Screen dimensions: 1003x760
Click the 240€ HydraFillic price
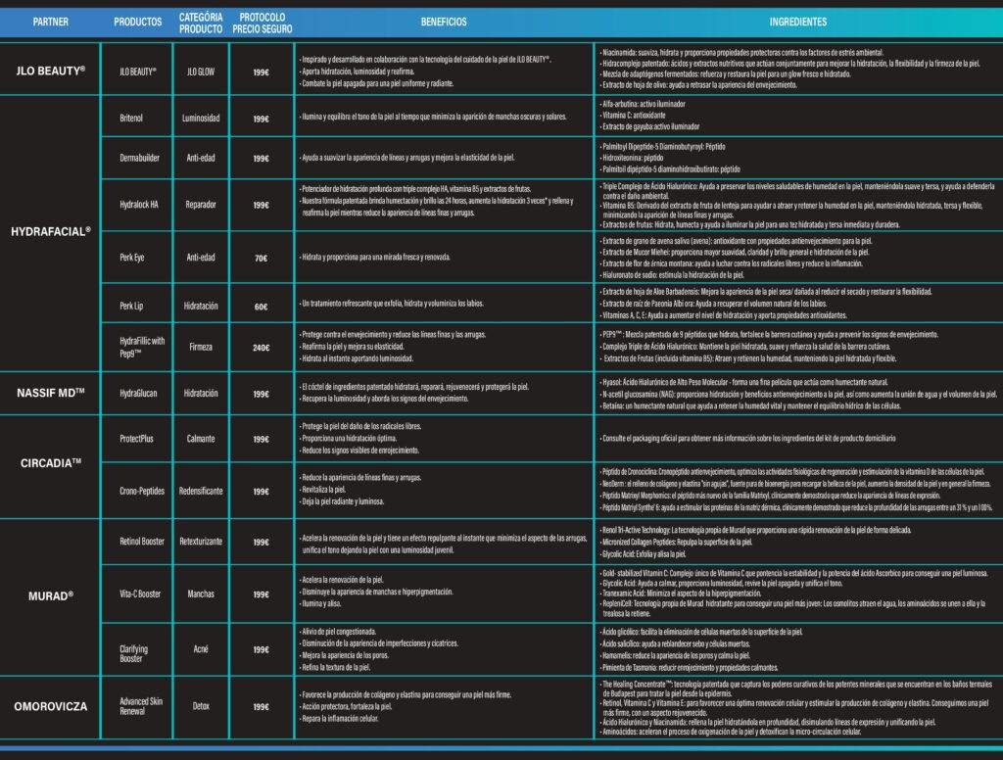click(261, 348)
